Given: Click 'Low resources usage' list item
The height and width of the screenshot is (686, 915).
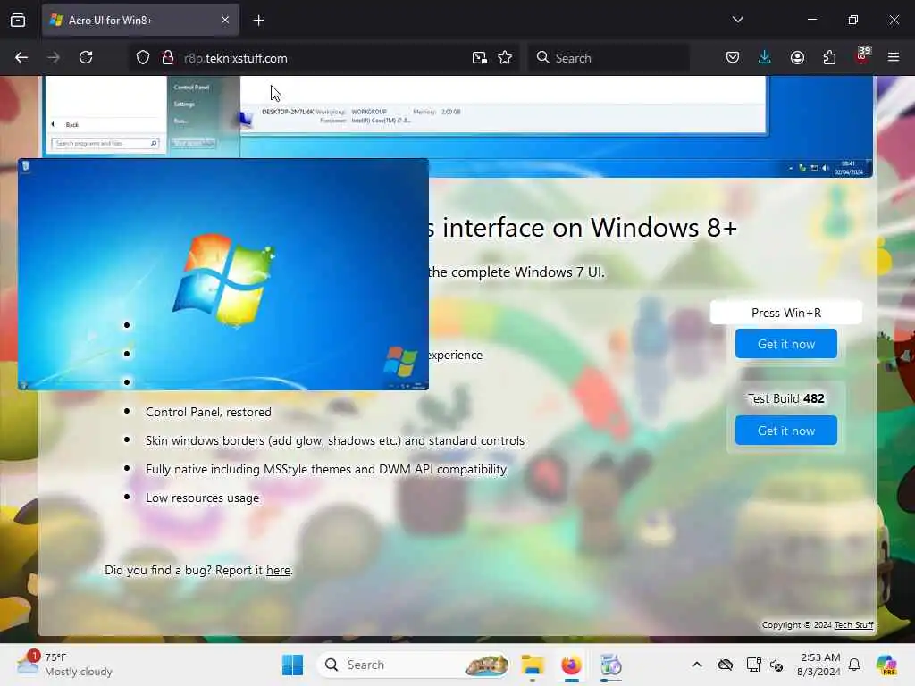Looking at the screenshot, I should pyautogui.click(x=203, y=498).
